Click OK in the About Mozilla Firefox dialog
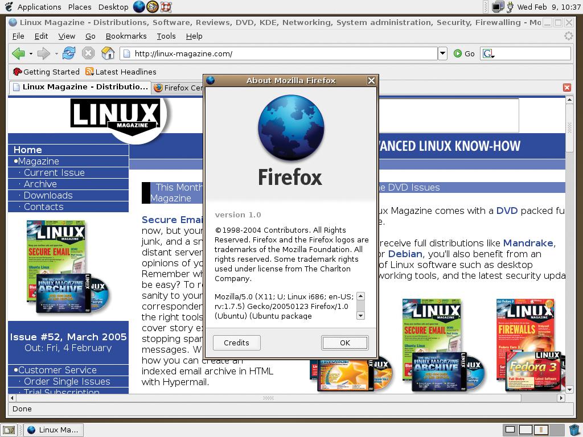 point(344,343)
